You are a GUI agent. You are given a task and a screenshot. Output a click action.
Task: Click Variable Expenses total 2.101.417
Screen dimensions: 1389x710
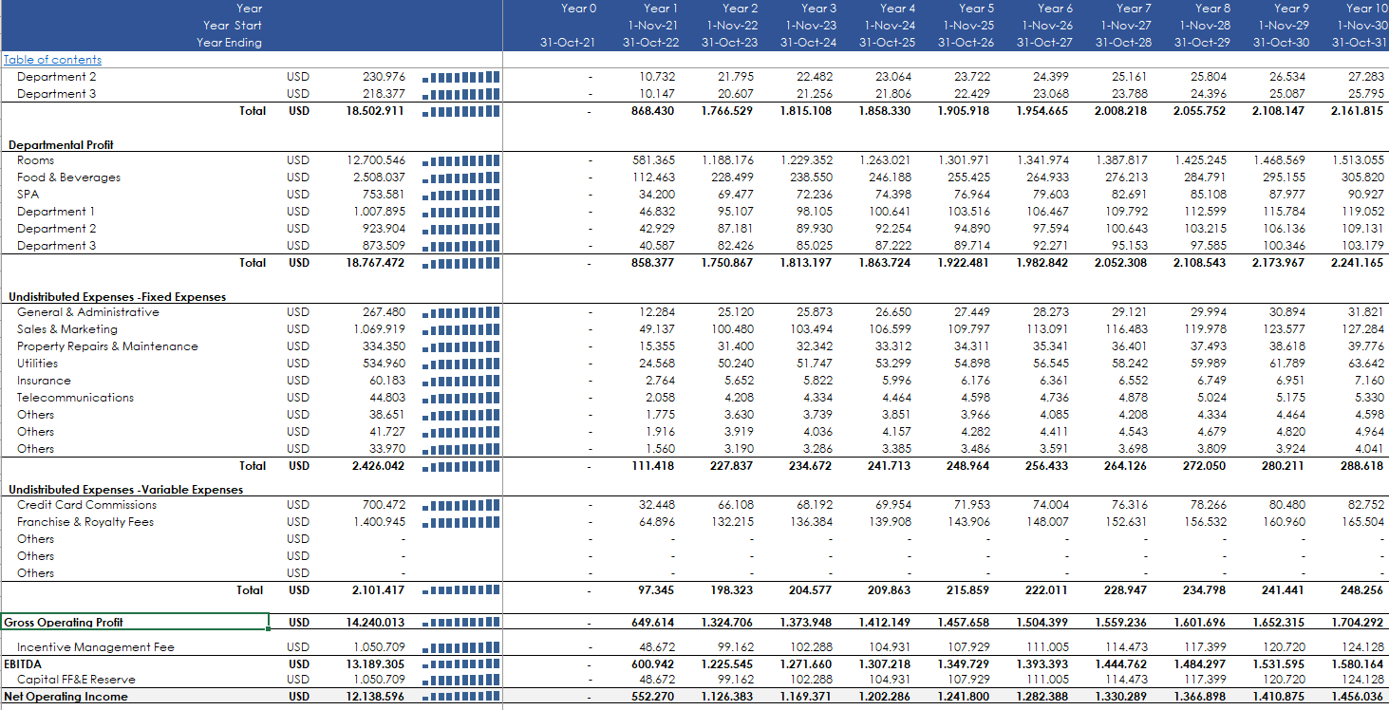[x=380, y=590]
